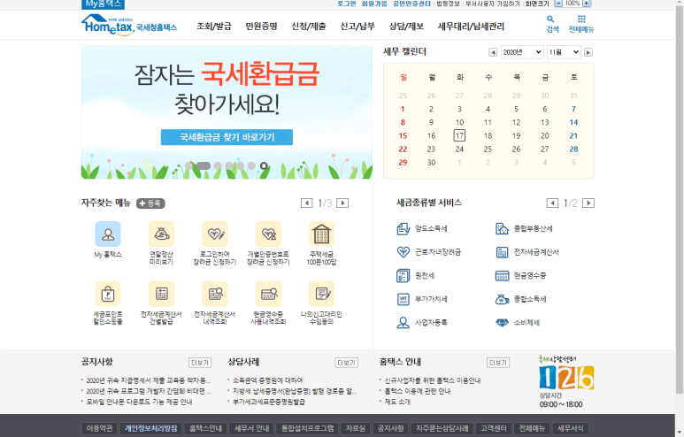Open 민원증명 menu
The width and height of the screenshot is (684, 437).
coord(261,27)
